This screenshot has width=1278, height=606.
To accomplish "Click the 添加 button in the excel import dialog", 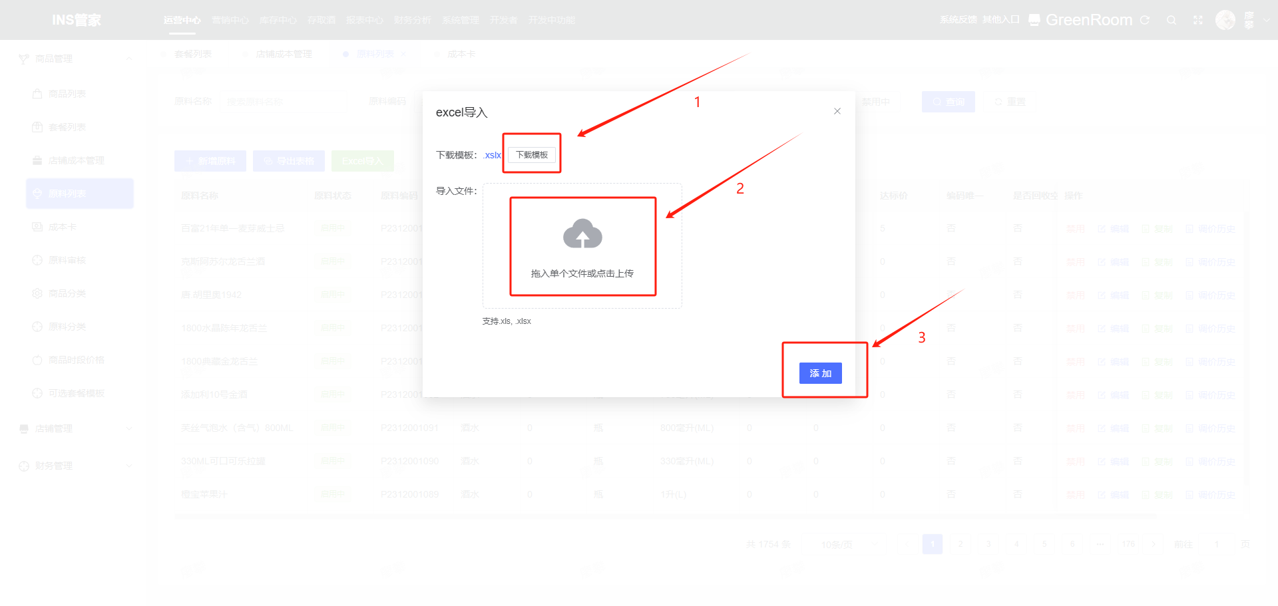I will (820, 373).
